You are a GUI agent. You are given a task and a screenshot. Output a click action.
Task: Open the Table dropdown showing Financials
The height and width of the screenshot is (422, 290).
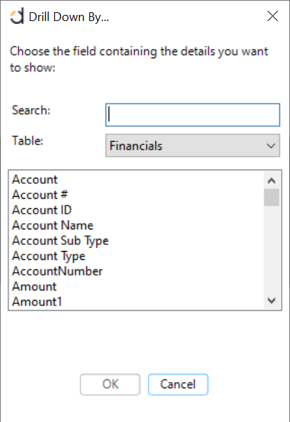point(192,146)
